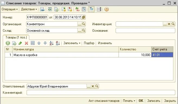Click the Основание input field
178x104 pixels.
point(145,31)
